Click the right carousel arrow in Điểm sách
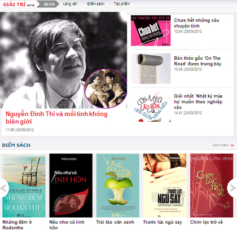 (x=232, y=188)
